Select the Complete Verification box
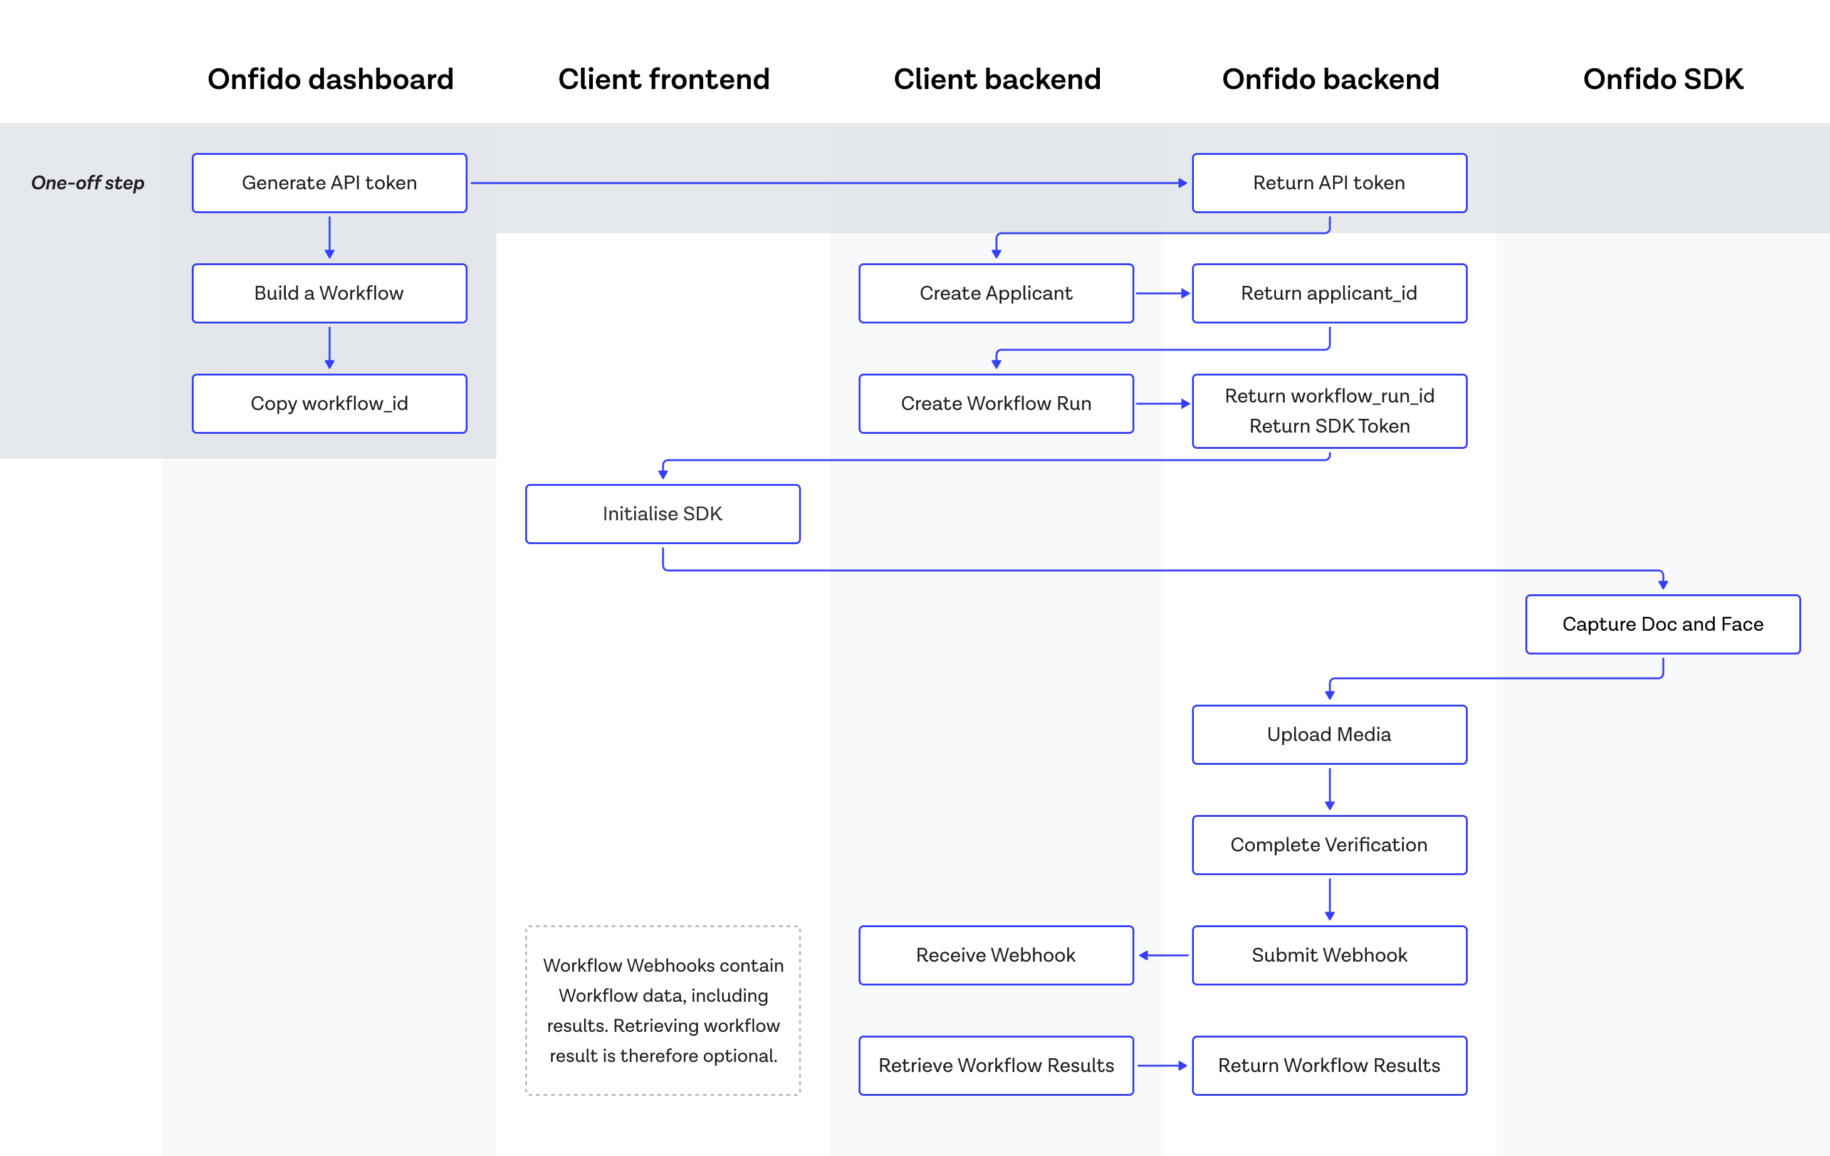 pos(1329,844)
